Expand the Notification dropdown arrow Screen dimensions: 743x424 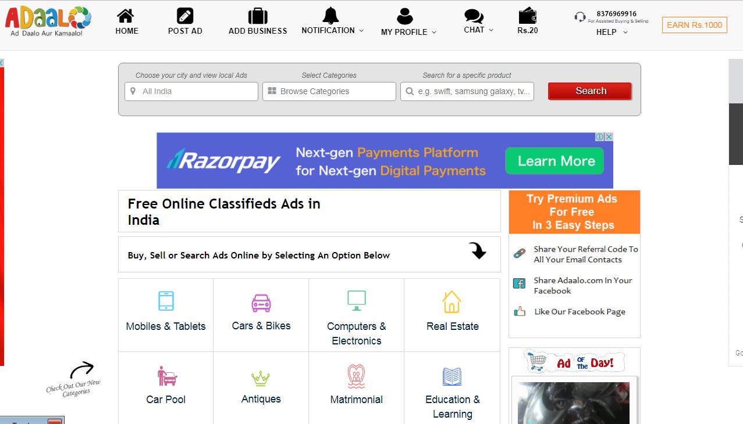pos(361,31)
